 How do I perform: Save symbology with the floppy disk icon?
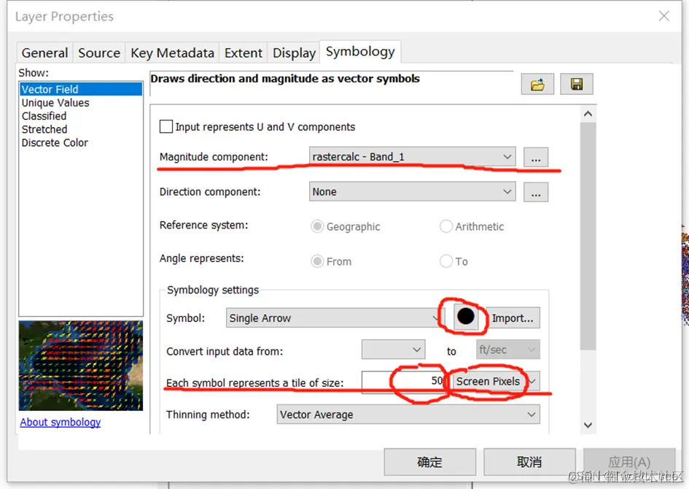pyautogui.click(x=577, y=83)
